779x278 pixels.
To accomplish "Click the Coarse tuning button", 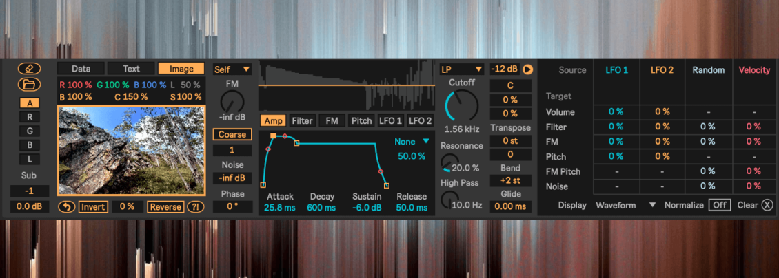I will pyautogui.click(x=232, y=134).
